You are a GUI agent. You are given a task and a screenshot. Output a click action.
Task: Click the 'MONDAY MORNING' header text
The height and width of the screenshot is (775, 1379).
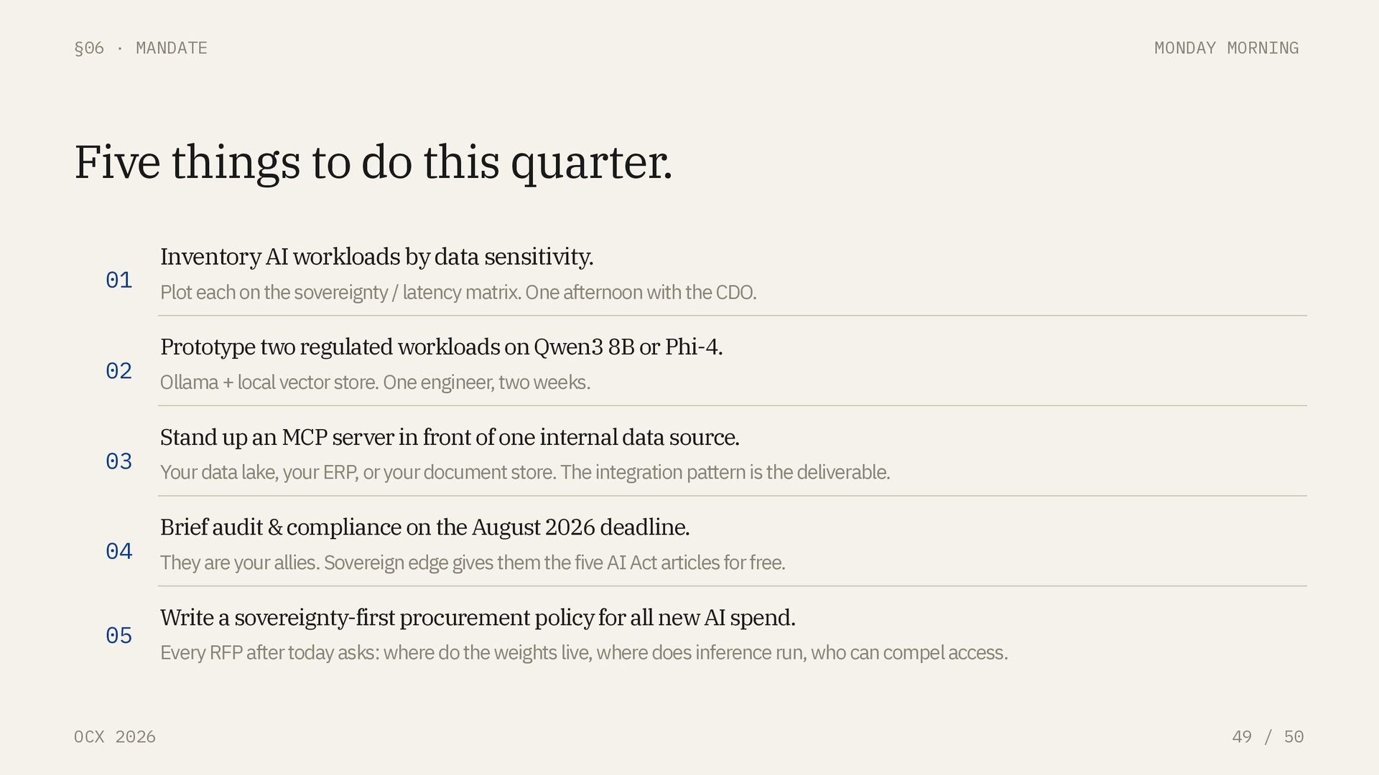[x=1226, y=48]
